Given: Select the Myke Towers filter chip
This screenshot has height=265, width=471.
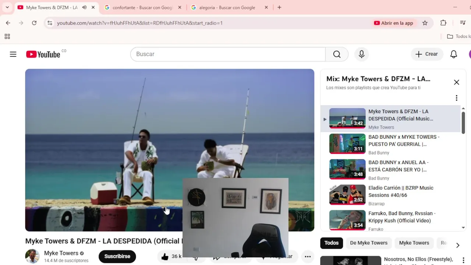Looking at the screenshot, I should [414, 243].
